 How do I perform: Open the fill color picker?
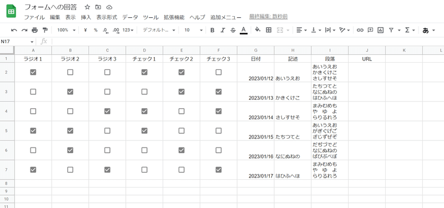click(x=258, y=30)
